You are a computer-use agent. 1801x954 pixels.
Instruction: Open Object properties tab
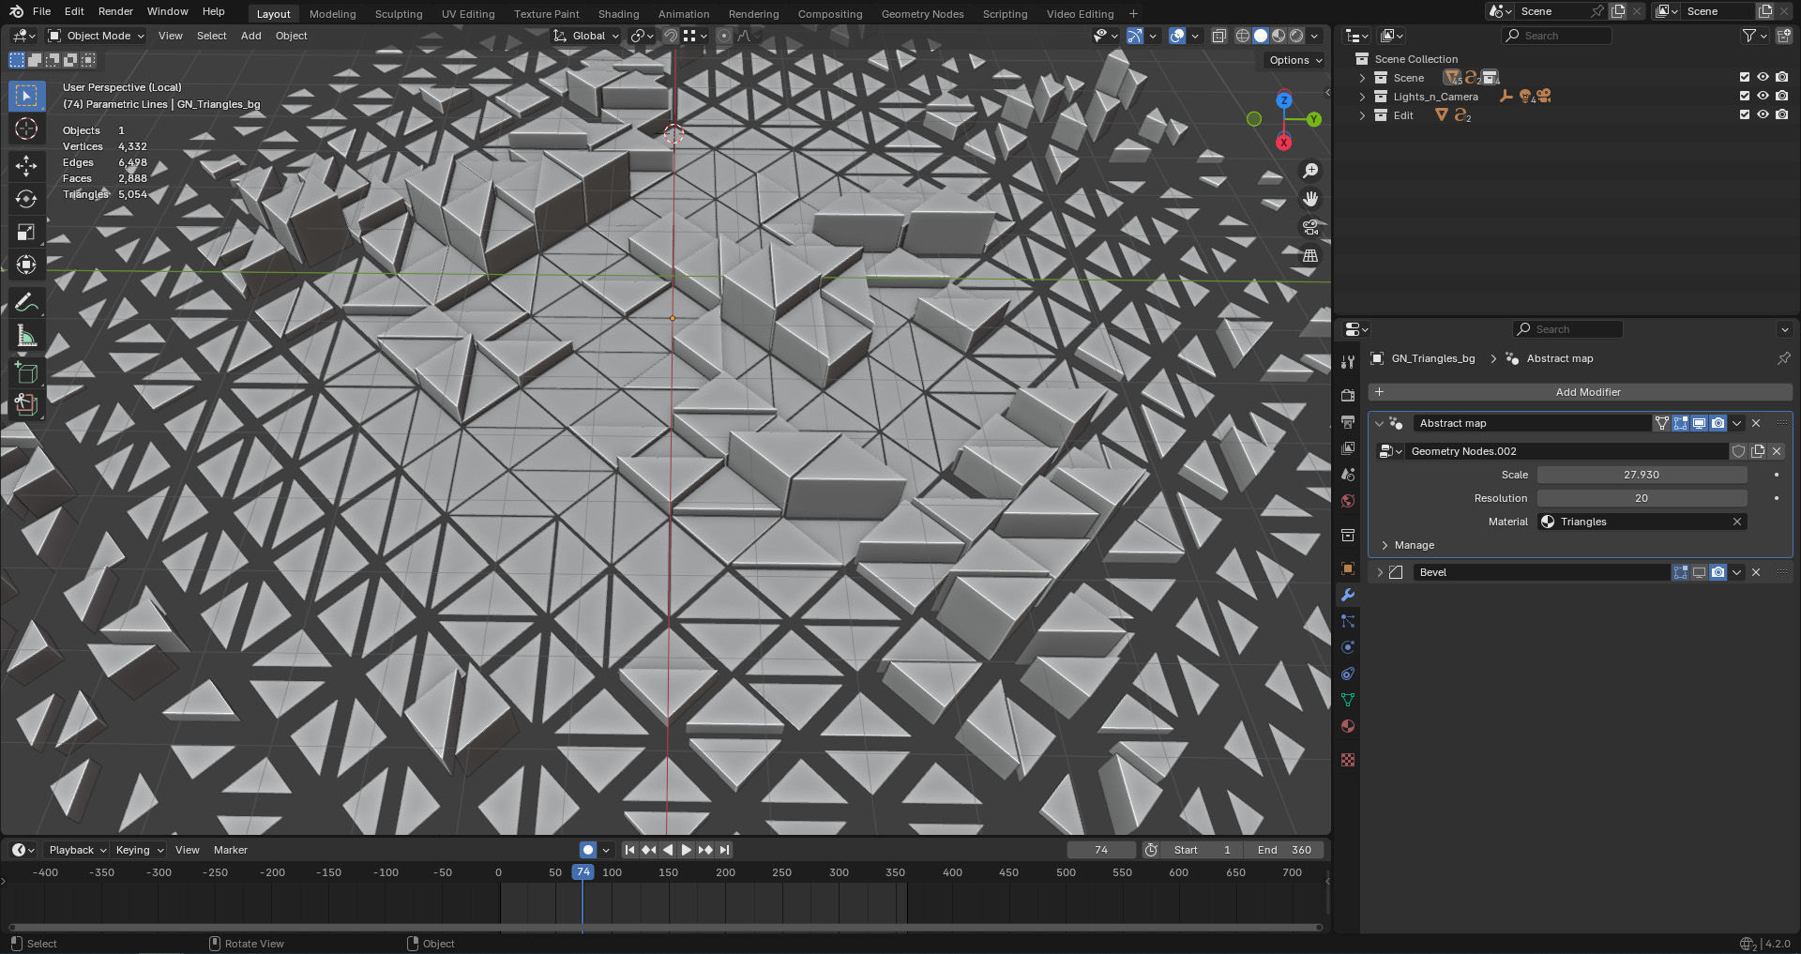(x=1348, y=568)
